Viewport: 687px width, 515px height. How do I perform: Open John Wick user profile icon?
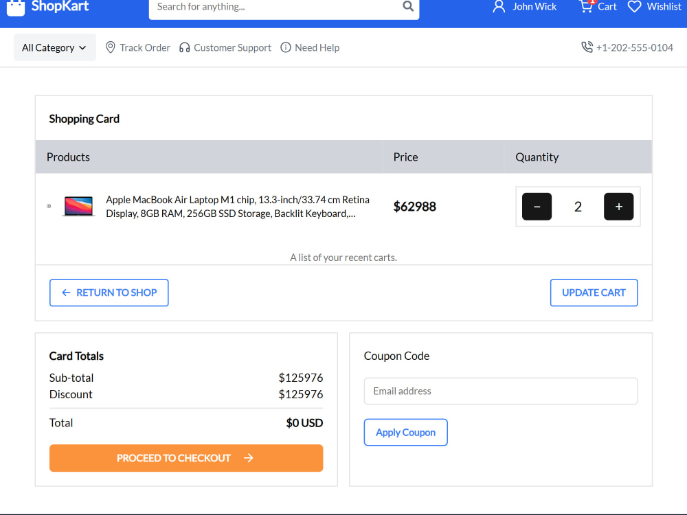499,6
